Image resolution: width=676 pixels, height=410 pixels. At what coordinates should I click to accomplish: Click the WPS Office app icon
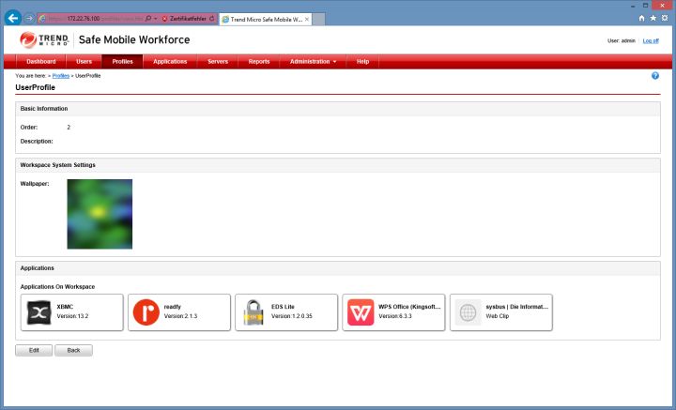(361, 312)
